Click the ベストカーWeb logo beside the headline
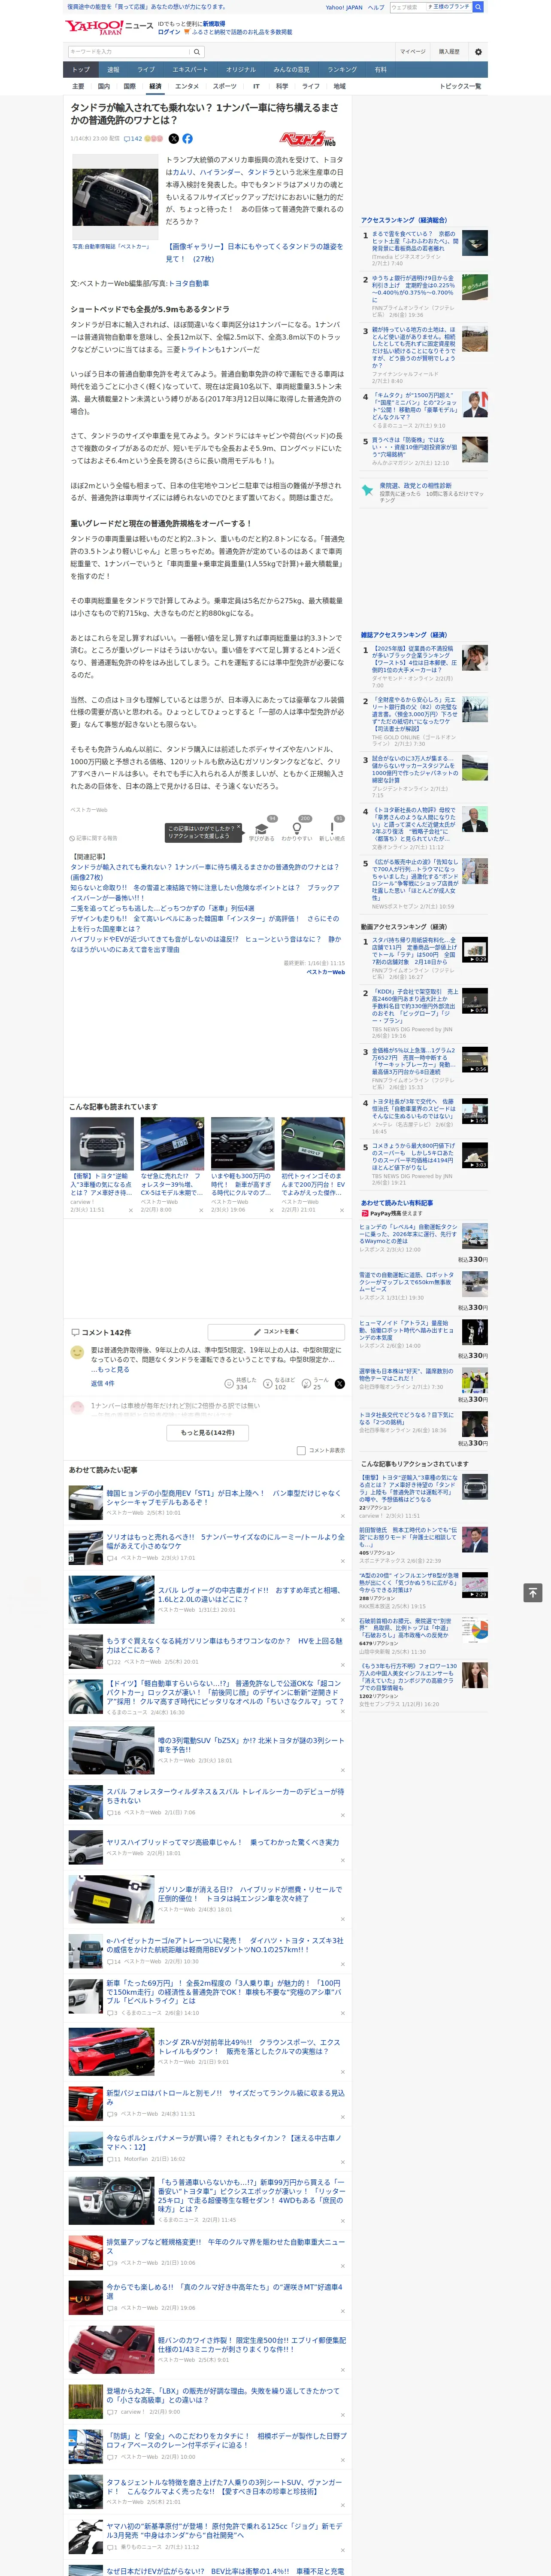This screenshot has width=551, height=2576. [308, 139]
